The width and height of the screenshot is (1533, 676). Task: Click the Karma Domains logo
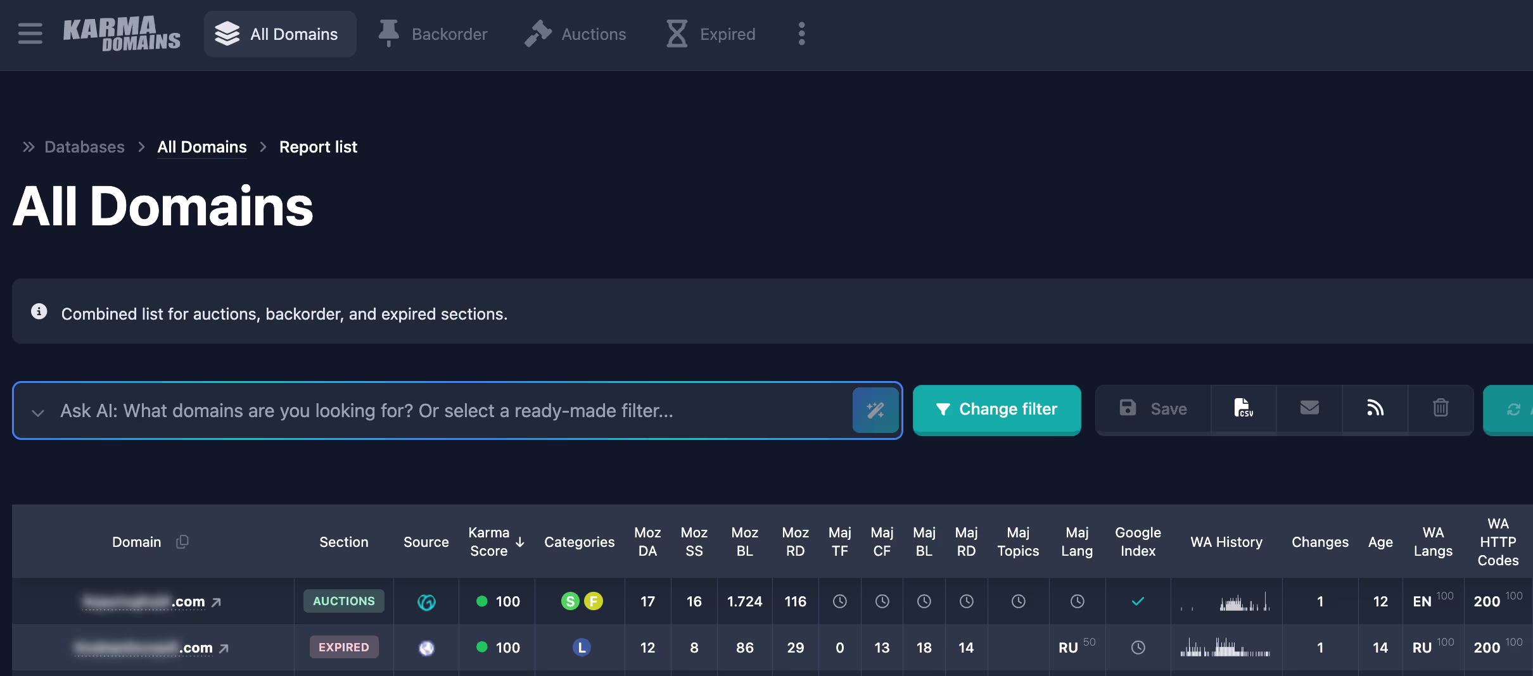pos(122,34)
